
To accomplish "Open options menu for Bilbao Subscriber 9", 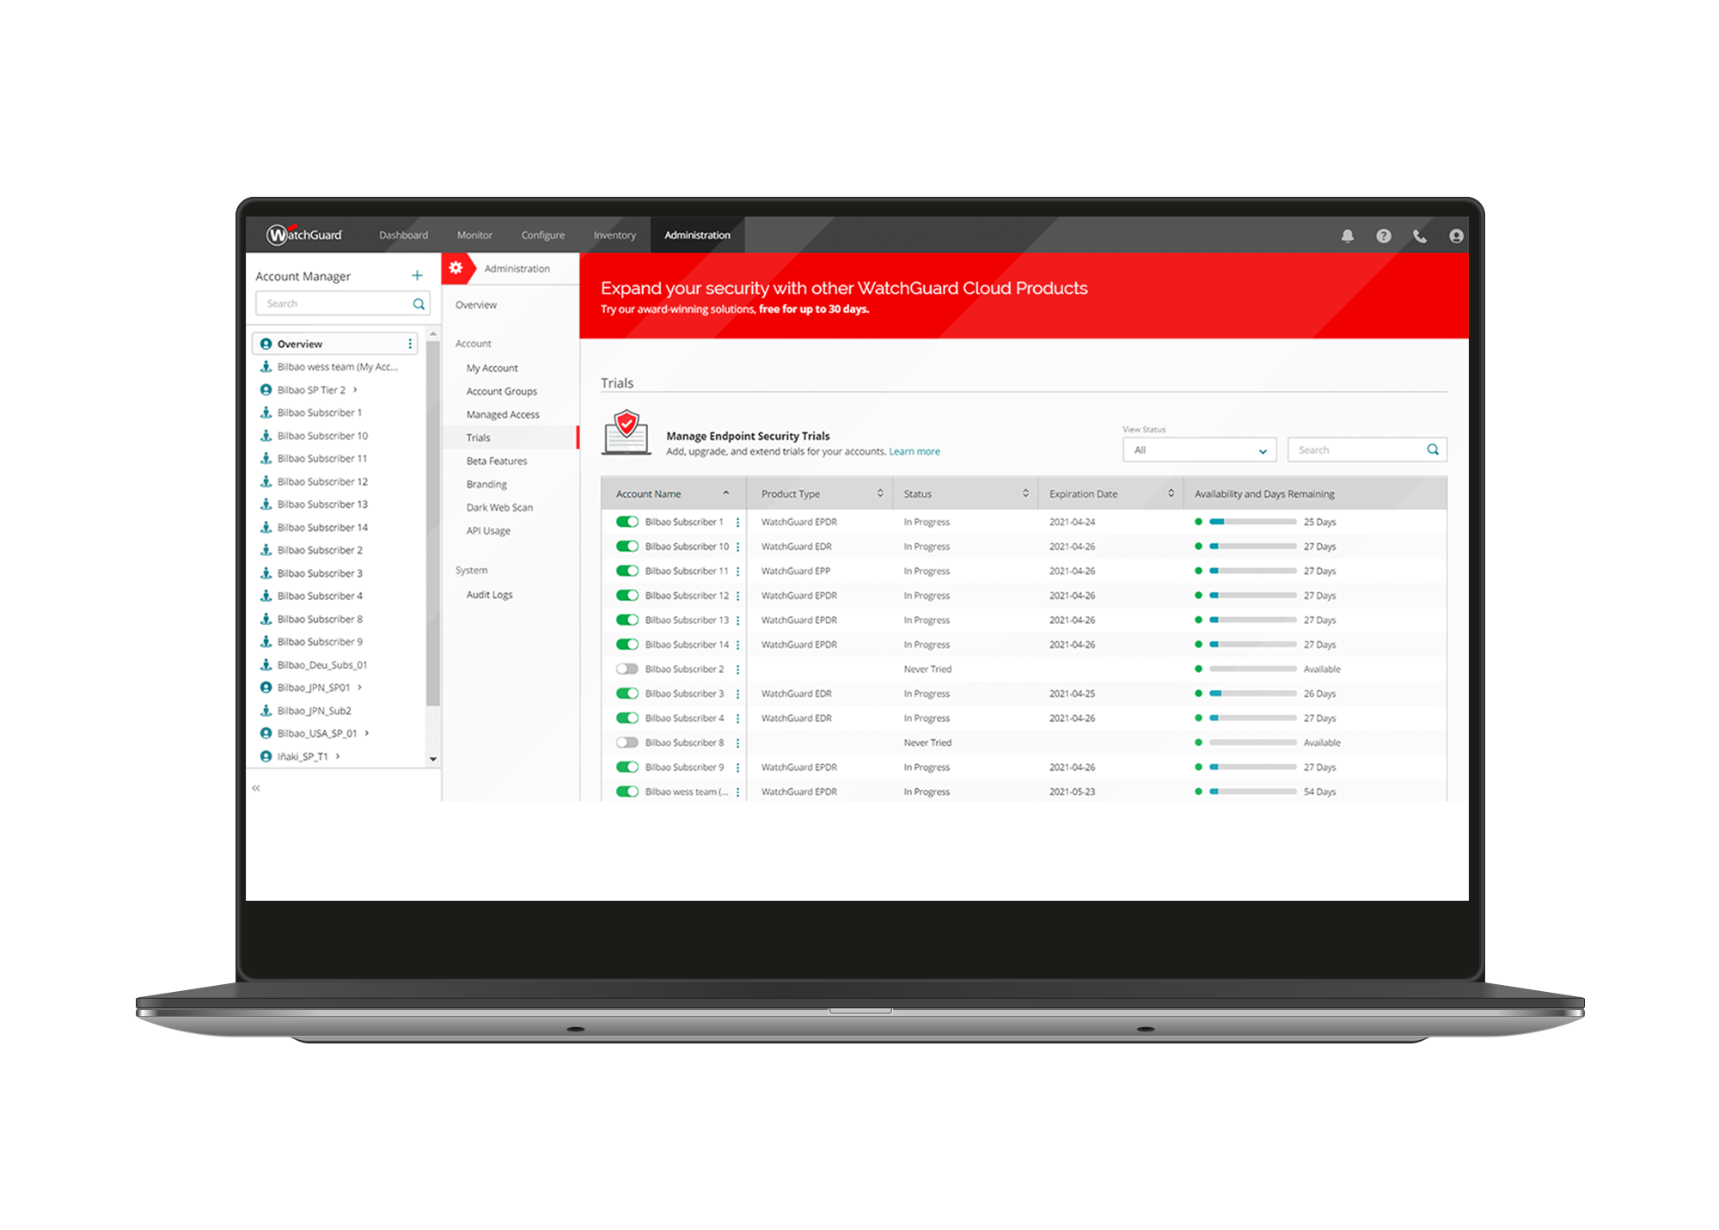I will point(737,768).
